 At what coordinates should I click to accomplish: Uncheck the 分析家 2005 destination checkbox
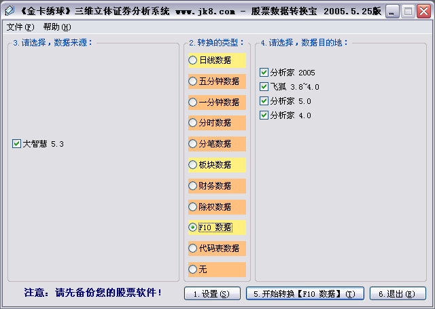coord(264,73)
